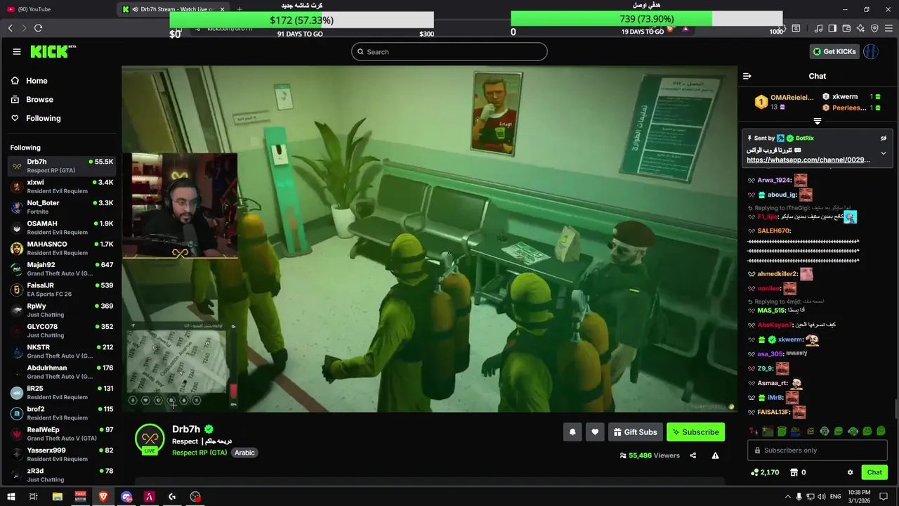Open the Leo AI sparkle icon
899x506 pixels.
tap(860, 28)
